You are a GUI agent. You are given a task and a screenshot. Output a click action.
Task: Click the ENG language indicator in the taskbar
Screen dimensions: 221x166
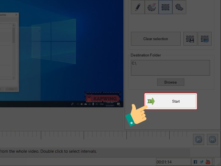(101, 104)
